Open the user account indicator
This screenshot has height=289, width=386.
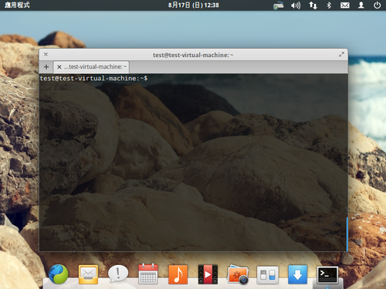point(361,5)
